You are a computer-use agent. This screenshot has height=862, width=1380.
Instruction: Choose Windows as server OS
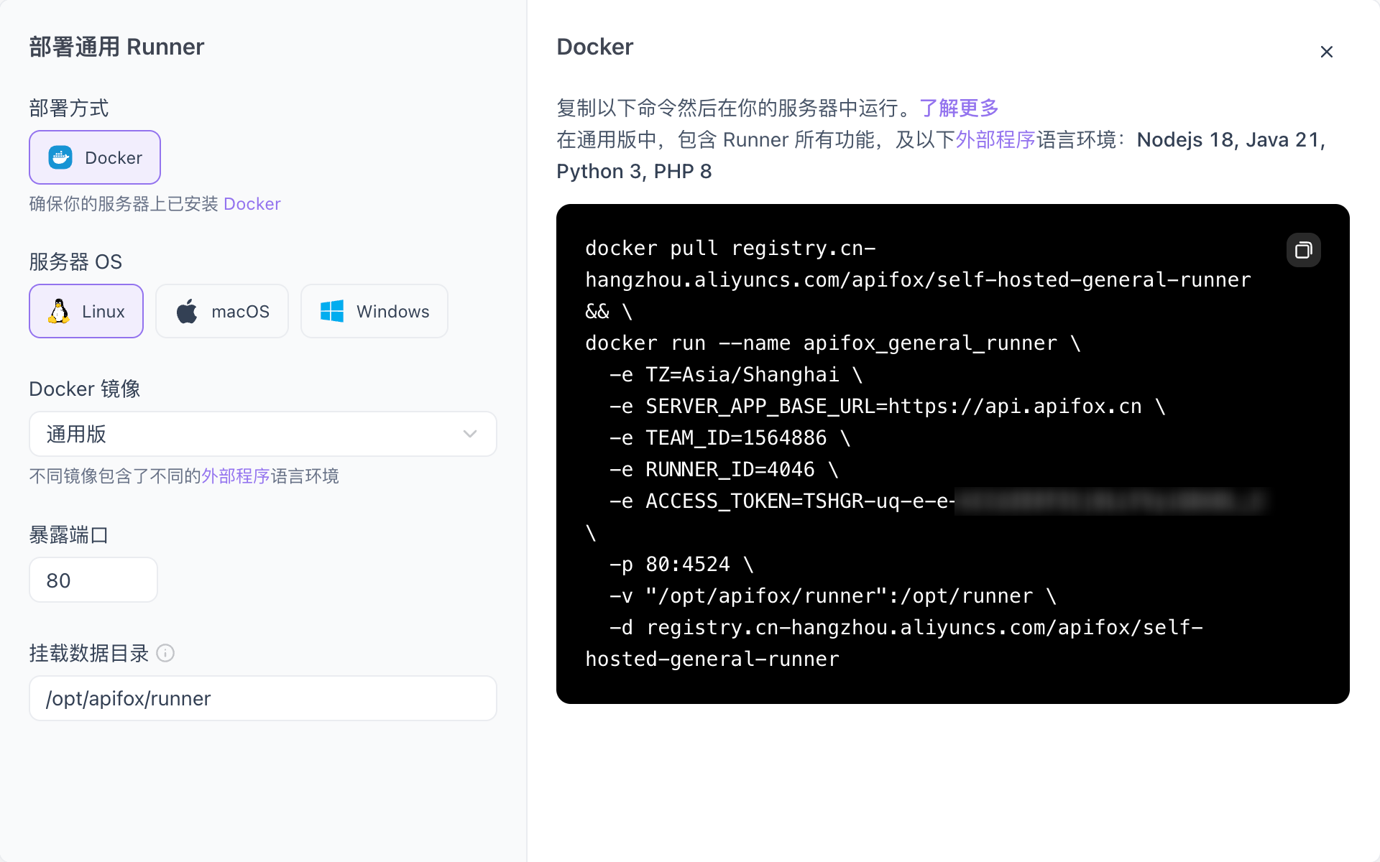pos(374,310)
